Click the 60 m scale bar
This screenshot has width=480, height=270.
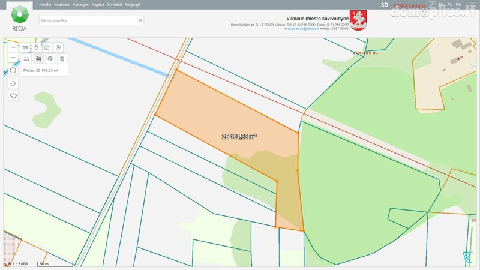[x=55, y=263]
